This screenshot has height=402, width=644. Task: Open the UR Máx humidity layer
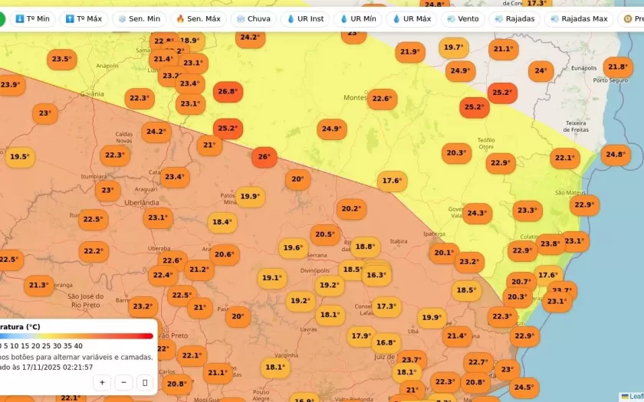click(x=411, y=18)
